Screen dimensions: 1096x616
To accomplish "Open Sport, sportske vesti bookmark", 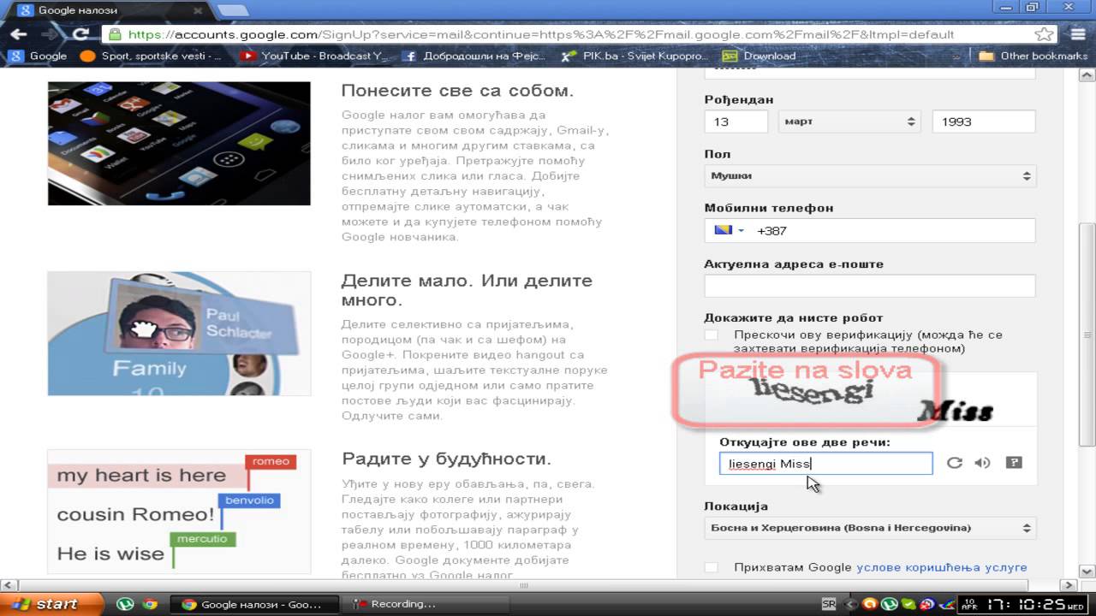I will 151,56.
